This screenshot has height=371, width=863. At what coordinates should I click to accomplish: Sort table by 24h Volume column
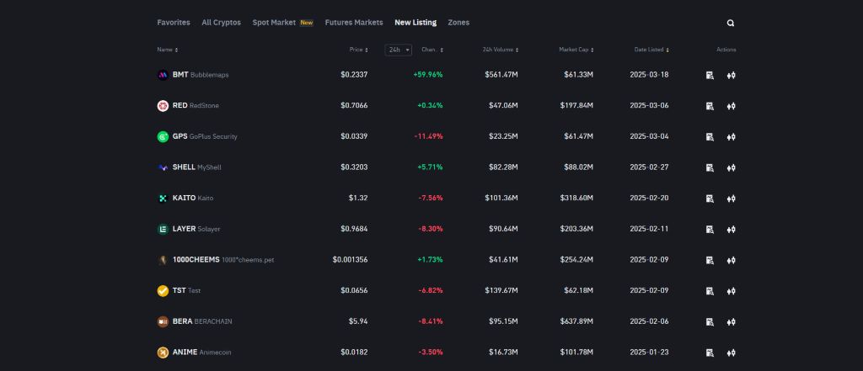click(x=501, y=50)
